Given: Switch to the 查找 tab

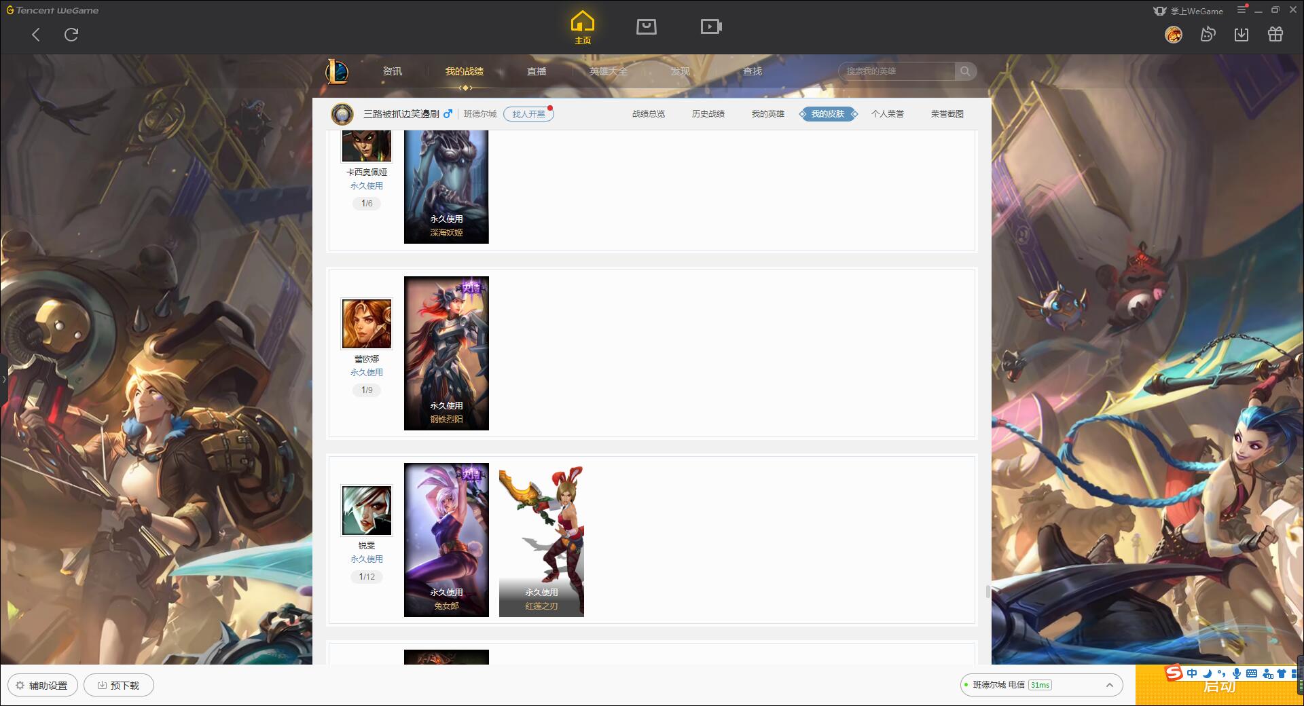Looking at the screenshot, I should [753, 71].
